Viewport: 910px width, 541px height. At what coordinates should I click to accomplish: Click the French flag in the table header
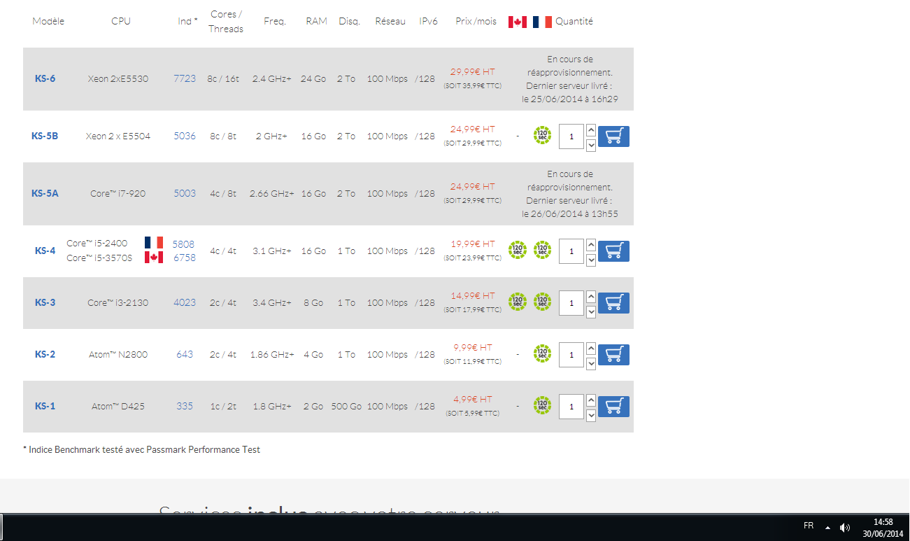[542, 22]
